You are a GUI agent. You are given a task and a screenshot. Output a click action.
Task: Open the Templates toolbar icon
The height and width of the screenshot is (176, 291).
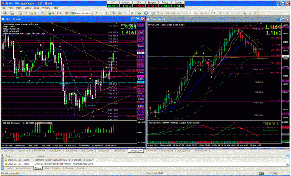point(153,13)
